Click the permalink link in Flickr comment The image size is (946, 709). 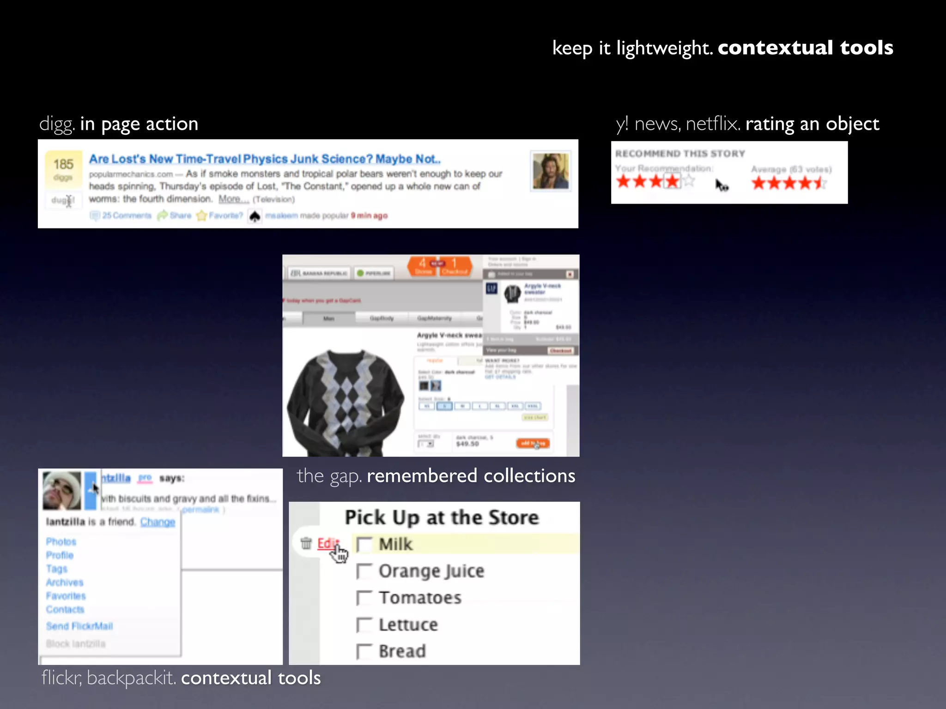click(200, 510)
